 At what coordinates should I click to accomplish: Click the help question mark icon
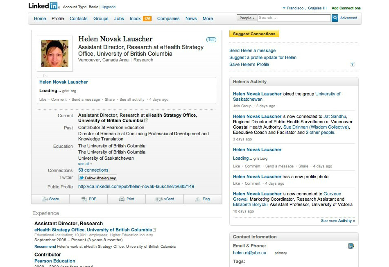(x=352, y=64)
